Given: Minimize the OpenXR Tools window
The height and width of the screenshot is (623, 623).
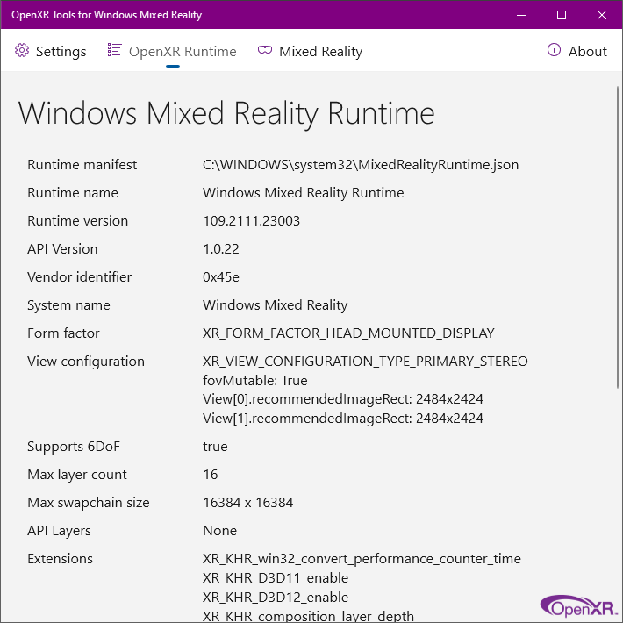Looking at the screenshot, I should click(x=521, y=15).
